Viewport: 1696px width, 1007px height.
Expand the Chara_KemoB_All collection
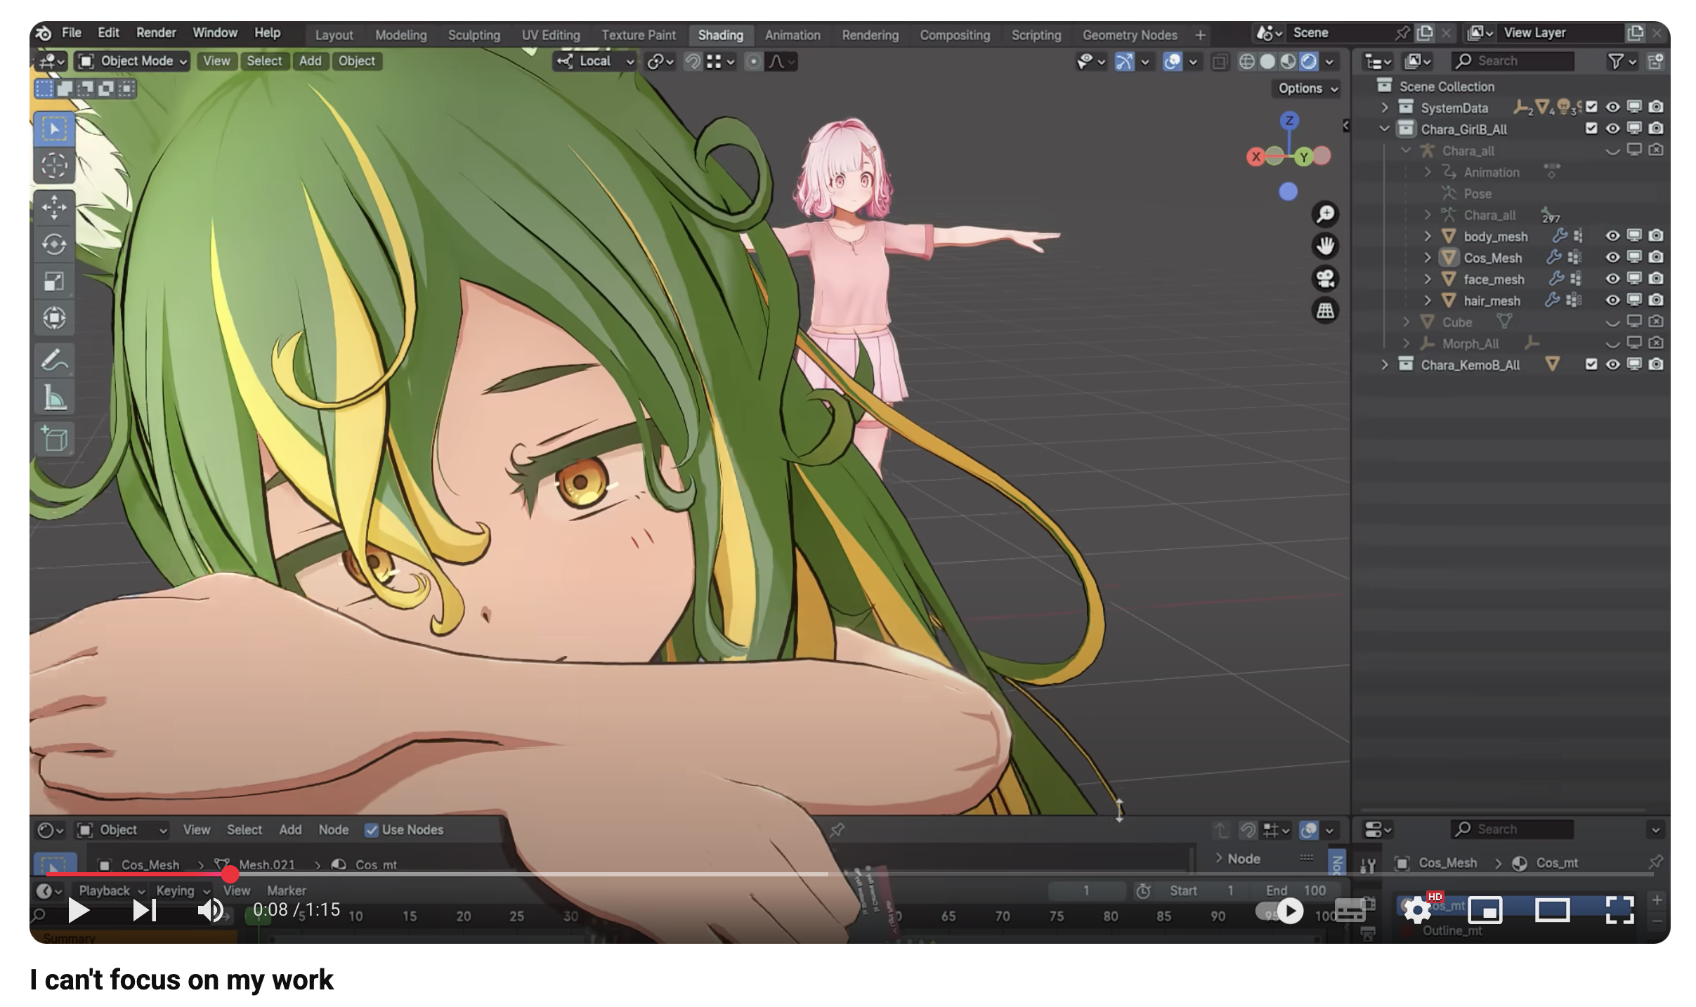click(x=1384, y=364)
